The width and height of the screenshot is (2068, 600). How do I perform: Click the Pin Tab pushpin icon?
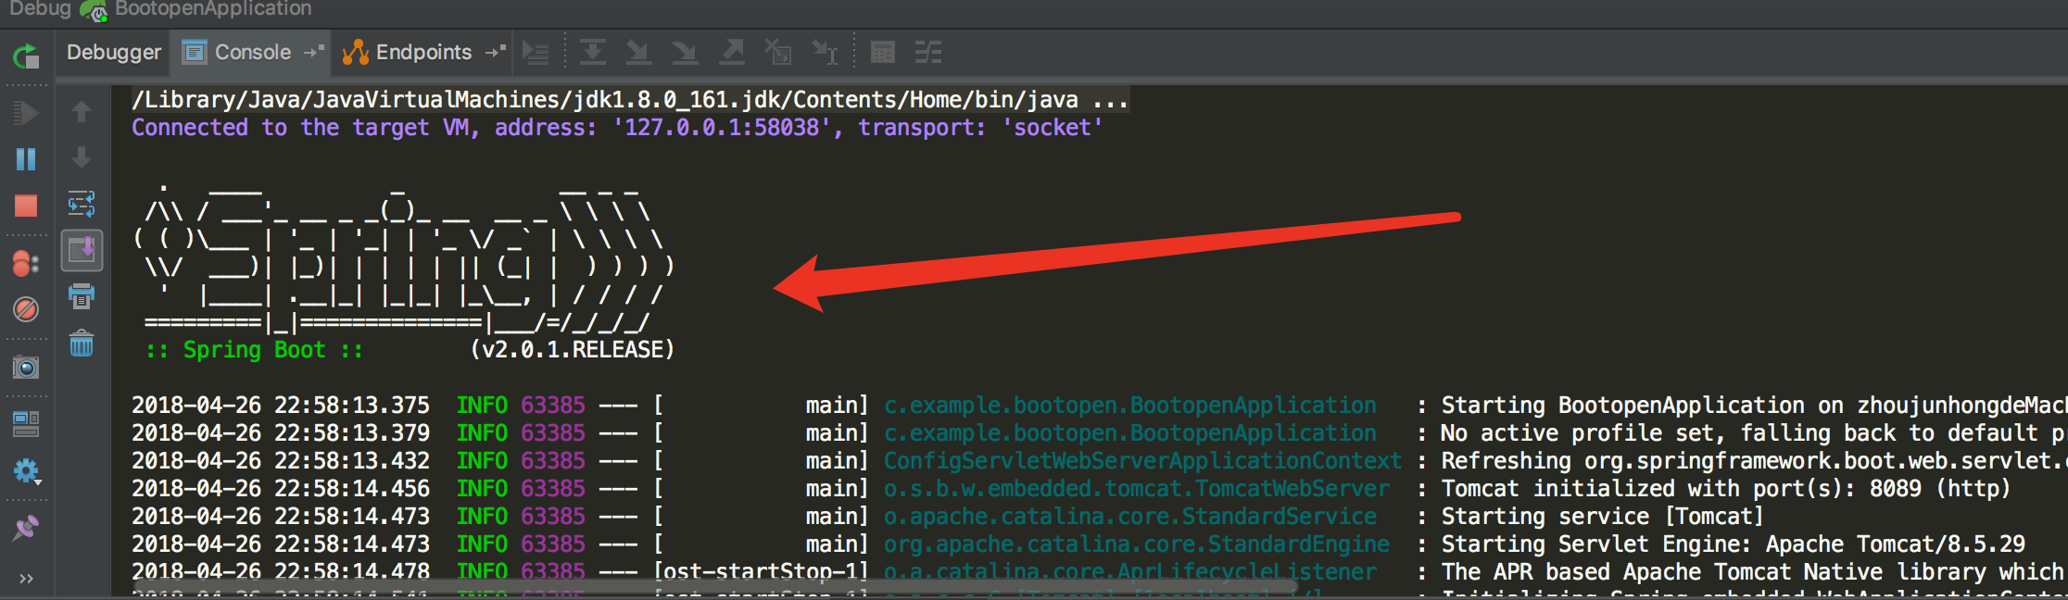coord(26,528)
